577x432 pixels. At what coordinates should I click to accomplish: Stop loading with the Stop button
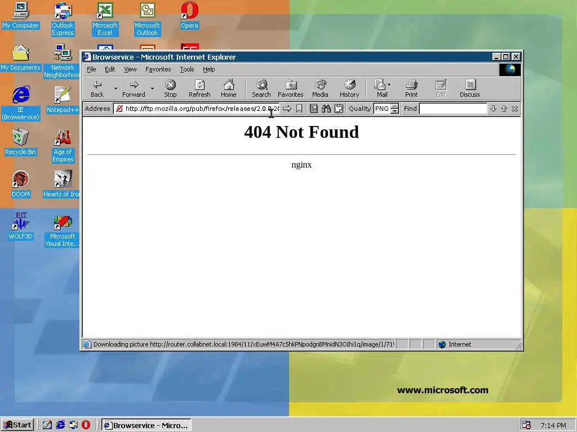point(170,88)
